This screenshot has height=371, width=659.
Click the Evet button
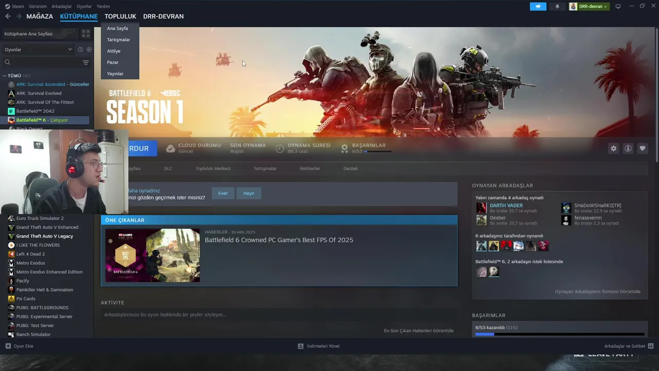point(223,193)
